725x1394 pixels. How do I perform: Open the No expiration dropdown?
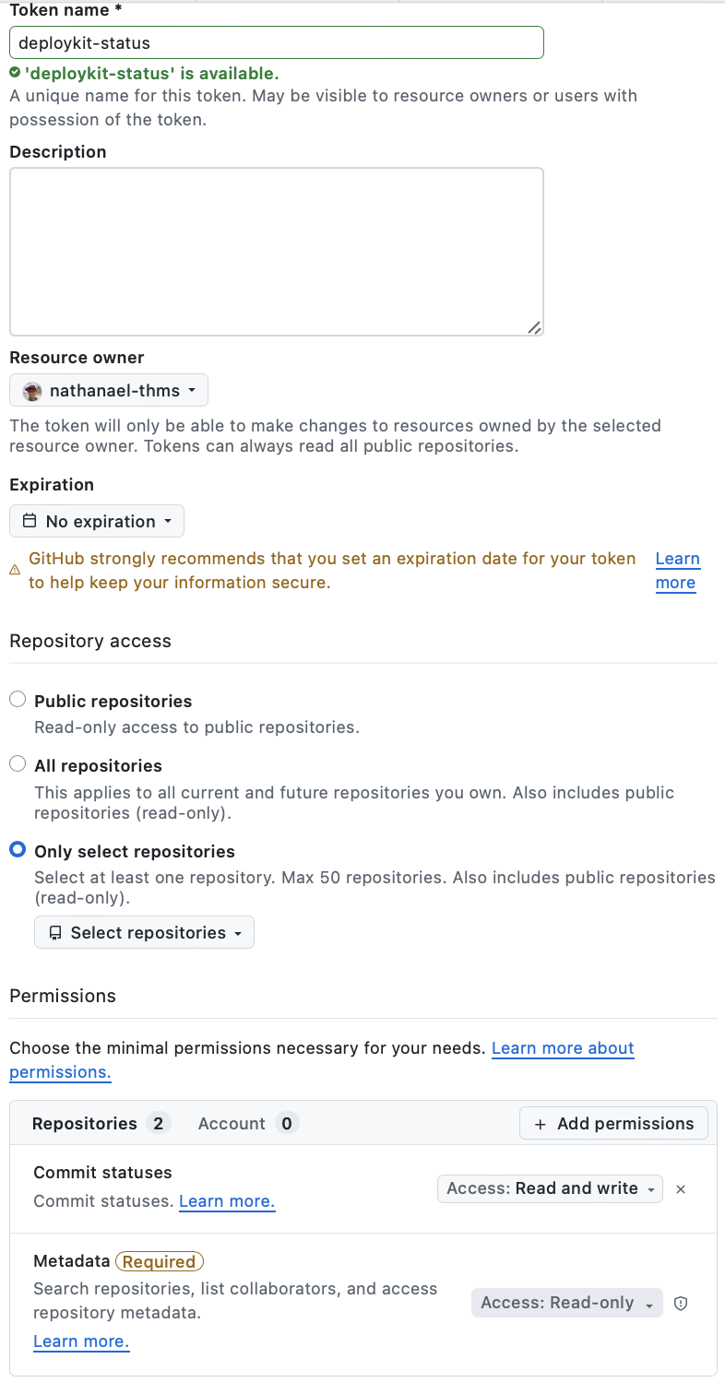point(96,521)
